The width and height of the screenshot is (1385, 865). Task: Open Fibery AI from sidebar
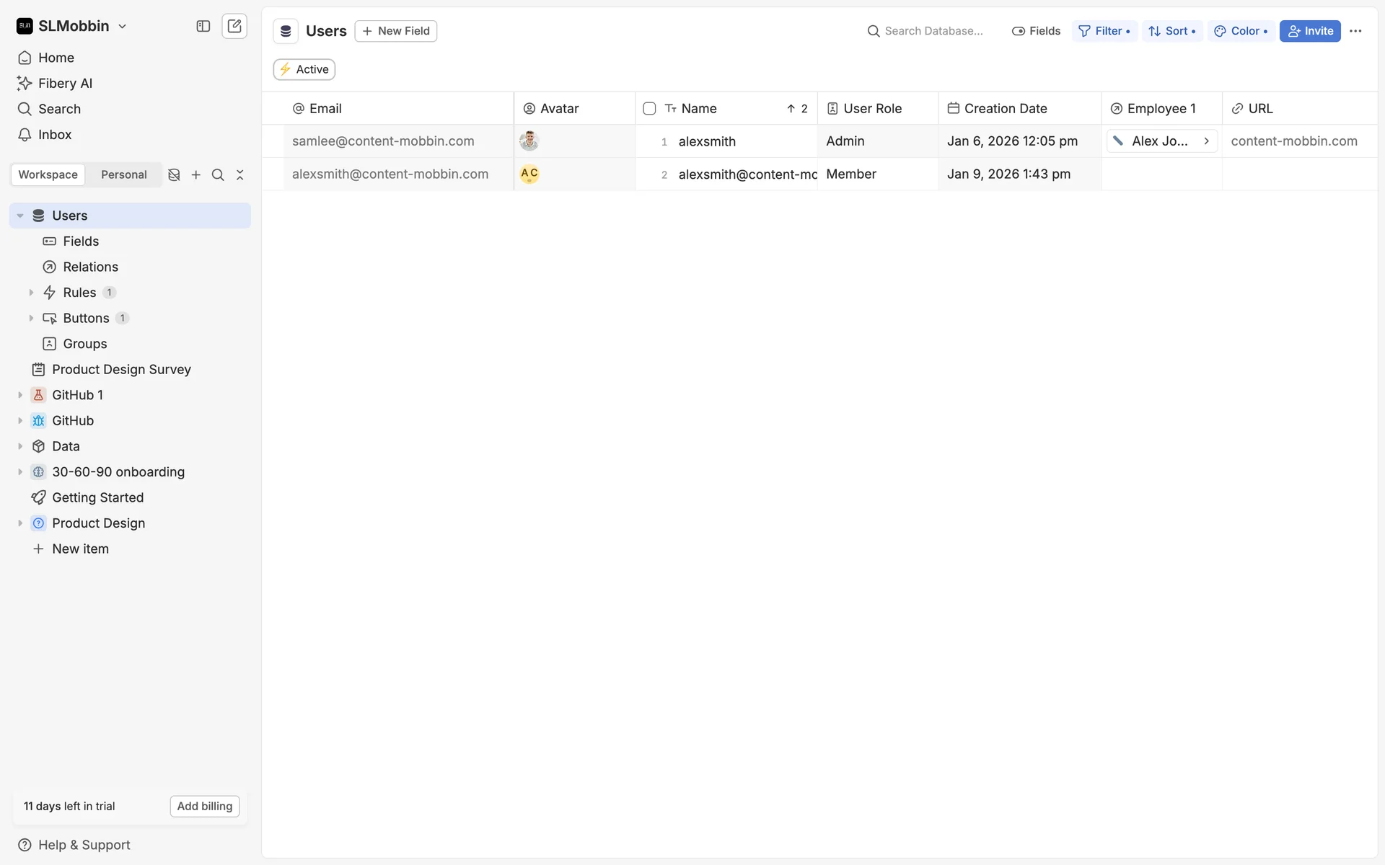65,84
